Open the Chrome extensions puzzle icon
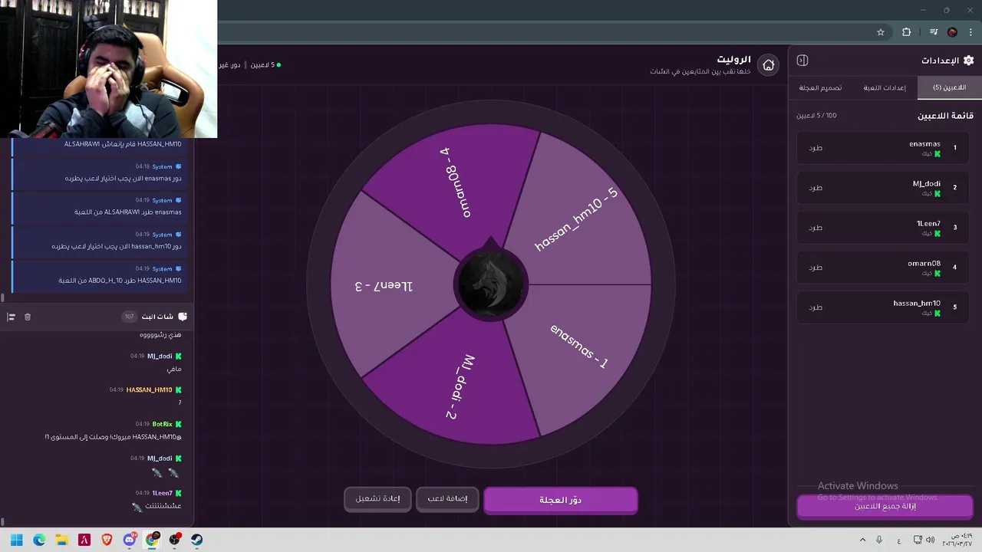Image resolution: width=982 pixels, height=552 pixels. 907,32
